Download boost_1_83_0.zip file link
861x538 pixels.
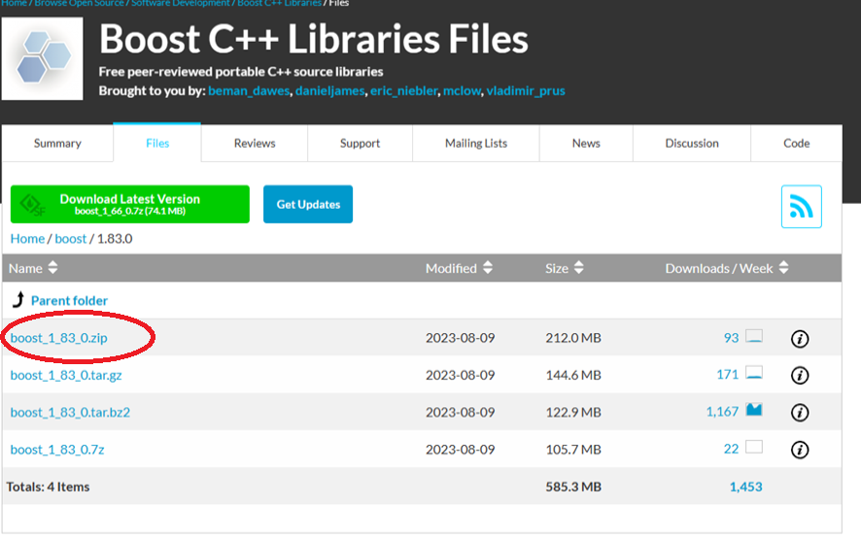click(58, 338)
